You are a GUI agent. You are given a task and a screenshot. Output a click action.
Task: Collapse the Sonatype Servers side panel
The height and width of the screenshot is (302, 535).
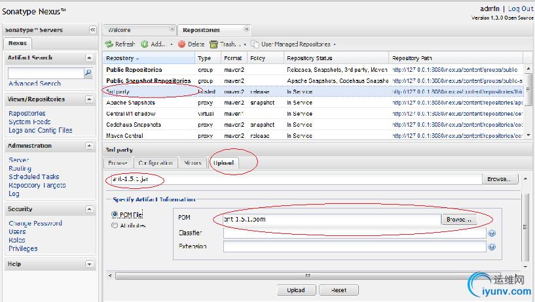tap(93, 29)
